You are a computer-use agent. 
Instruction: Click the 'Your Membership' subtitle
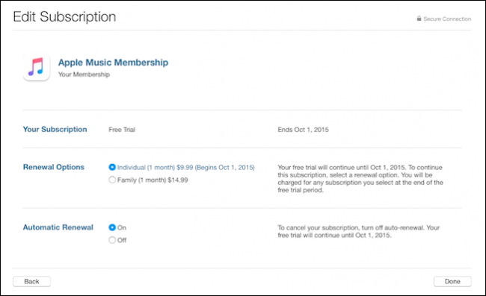(x=84, y=75)
